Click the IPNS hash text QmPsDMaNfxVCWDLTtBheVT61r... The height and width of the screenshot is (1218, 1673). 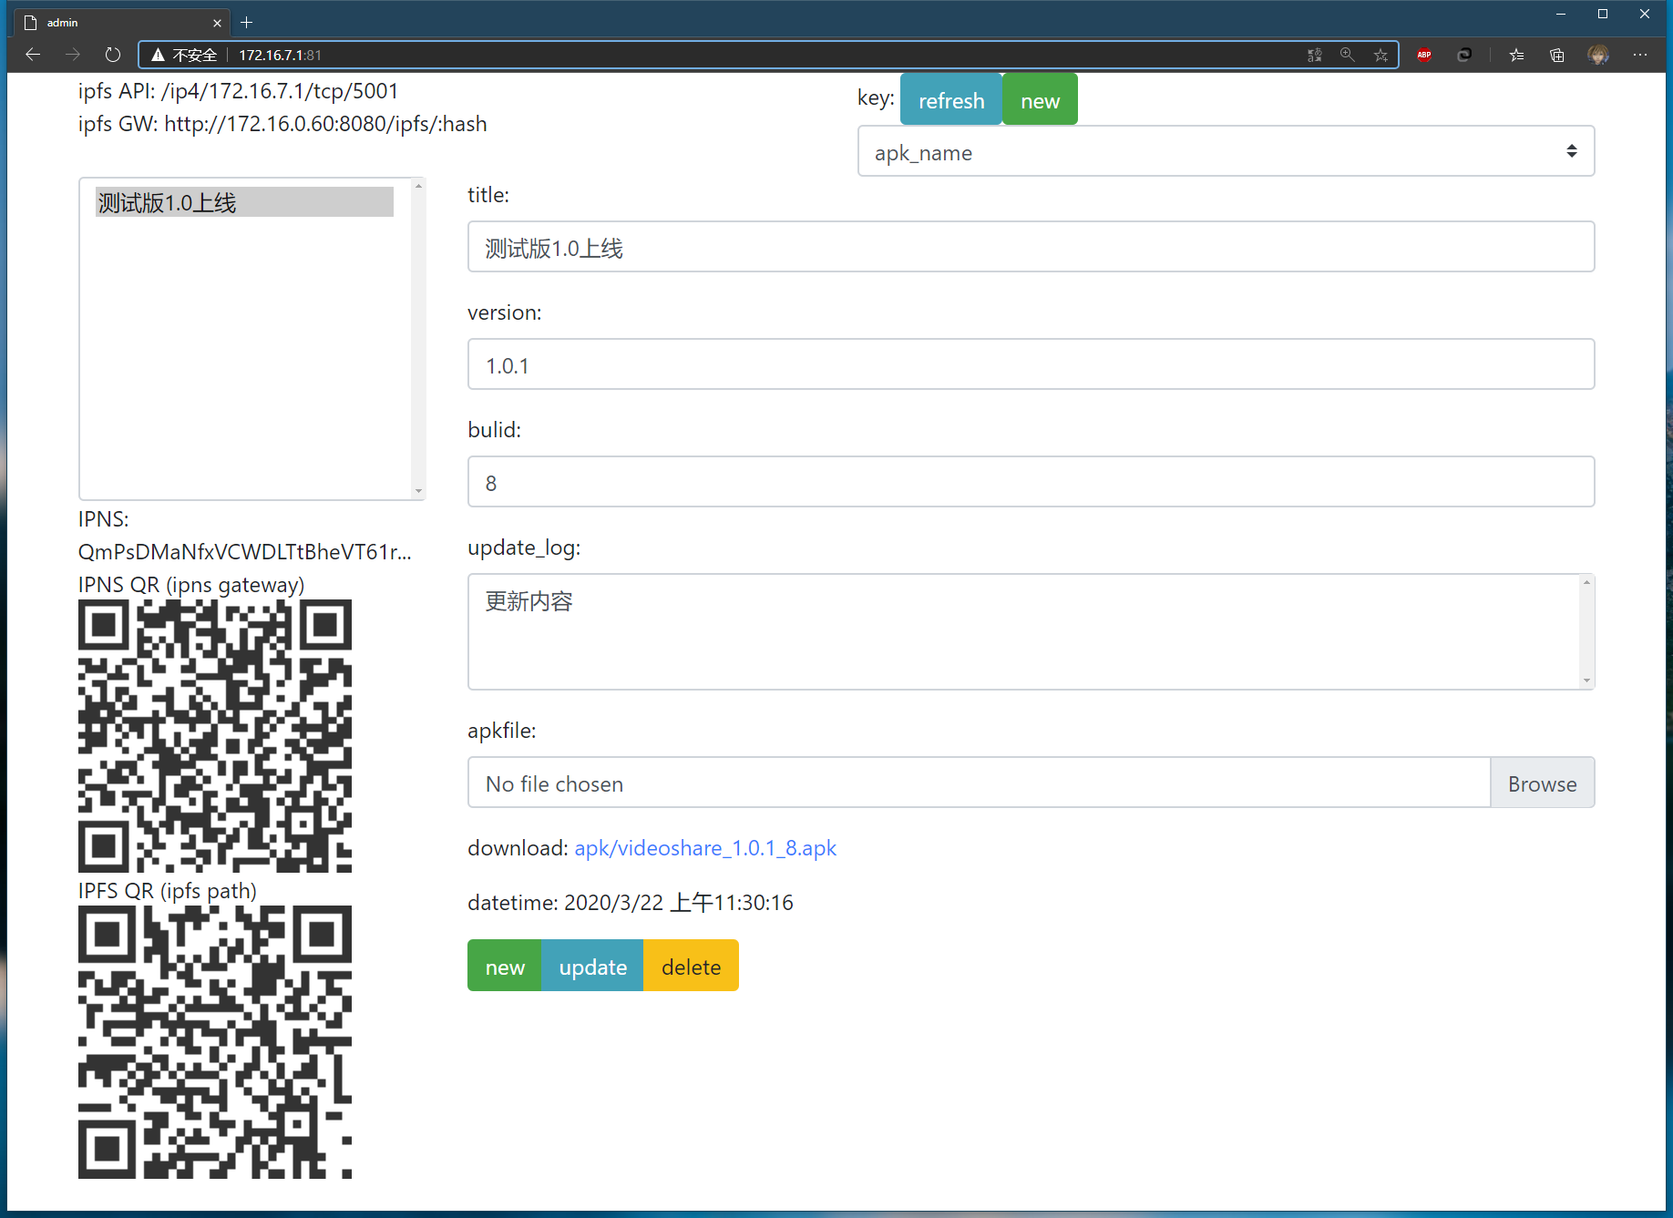pyautogui.click(x=244, y=552)
